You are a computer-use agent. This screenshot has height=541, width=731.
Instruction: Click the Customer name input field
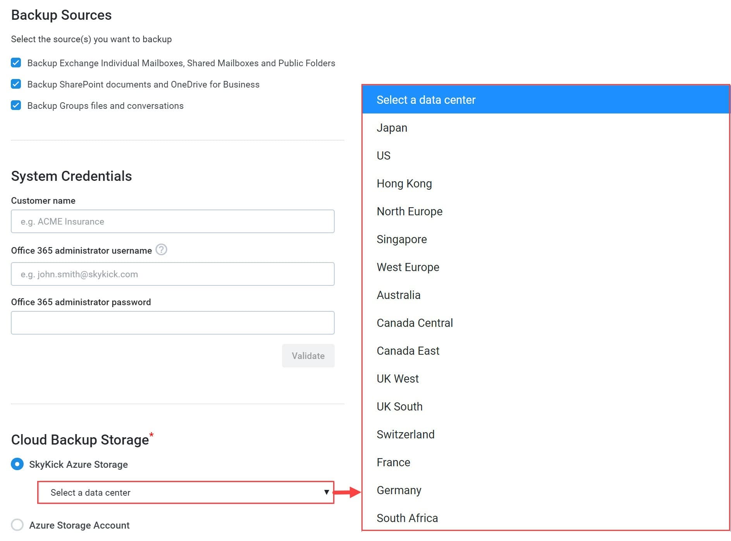[173, 221]
